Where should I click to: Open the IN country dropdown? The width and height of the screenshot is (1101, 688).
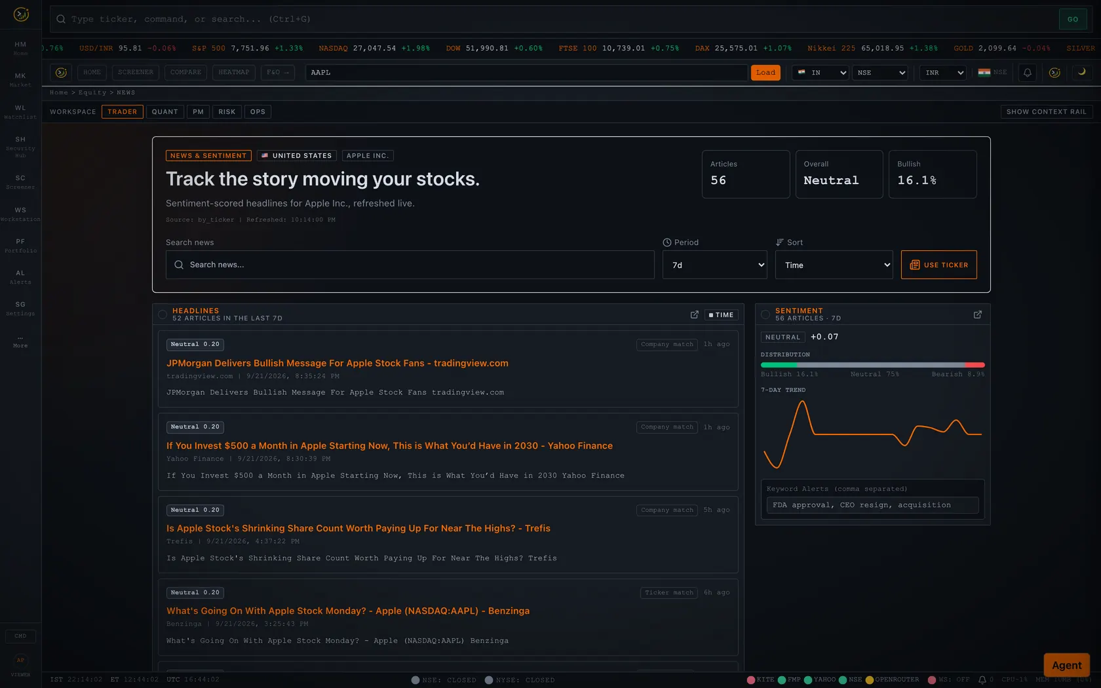point(821,73)
